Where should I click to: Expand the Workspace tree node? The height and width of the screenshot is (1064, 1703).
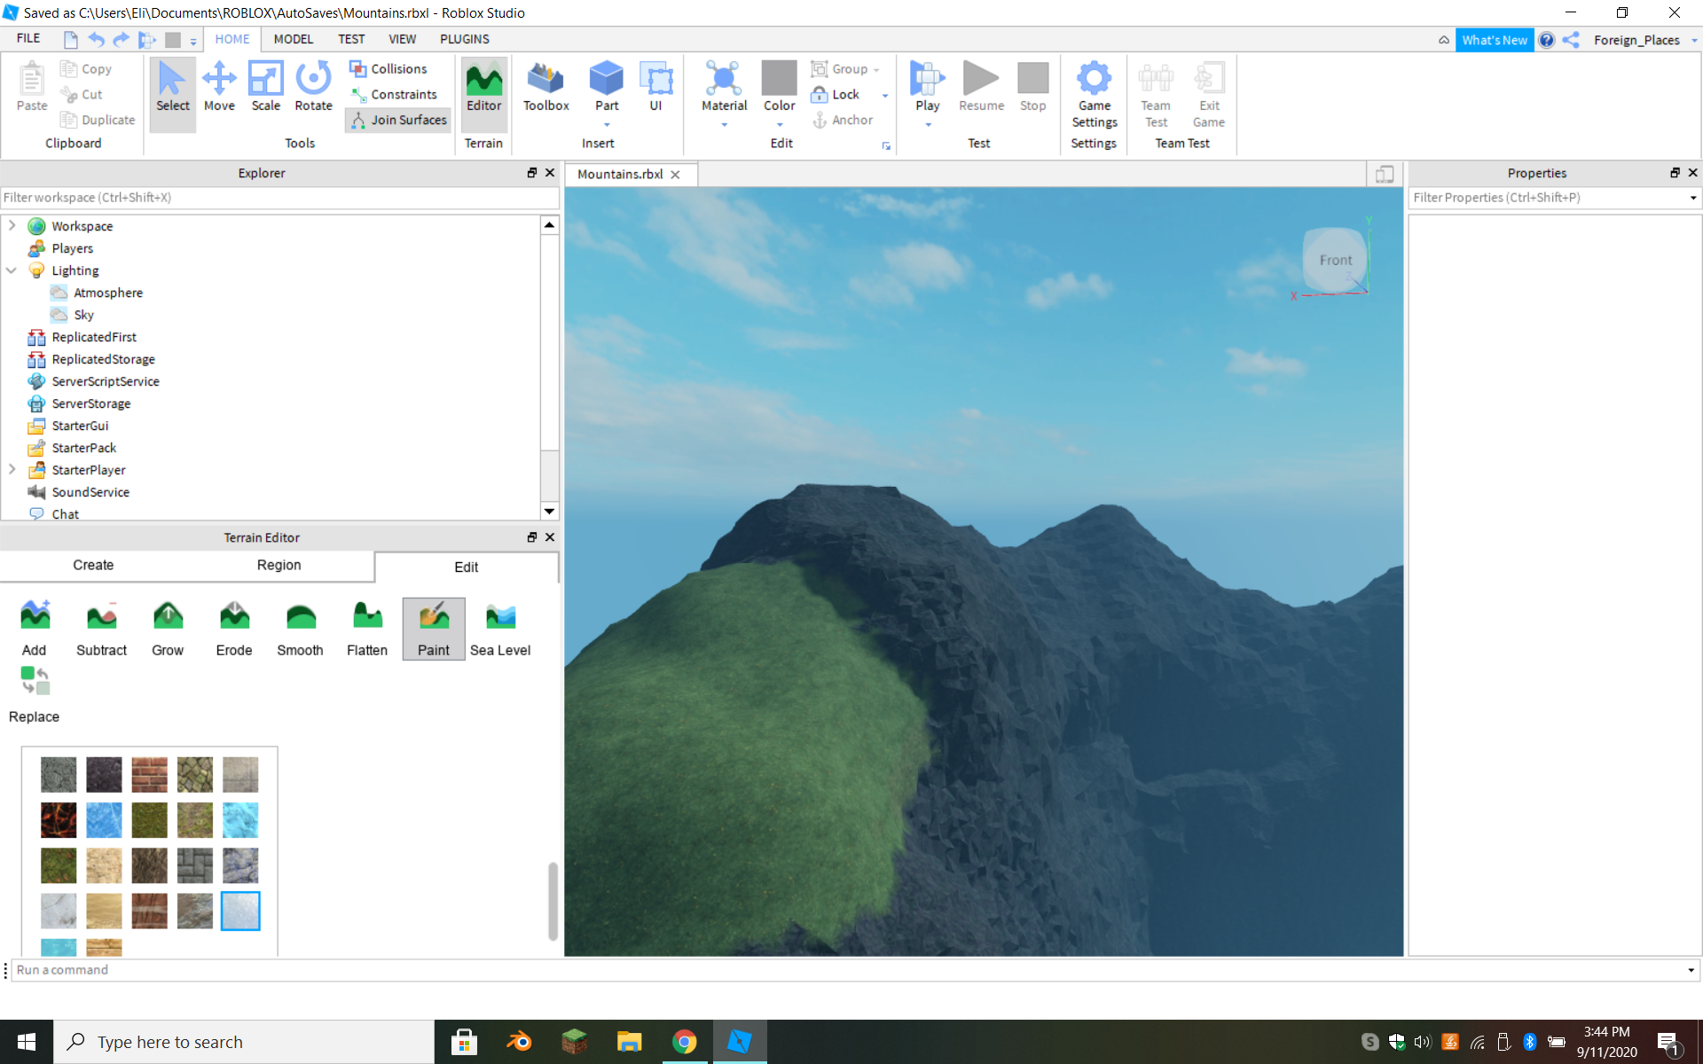click(12, 225)
